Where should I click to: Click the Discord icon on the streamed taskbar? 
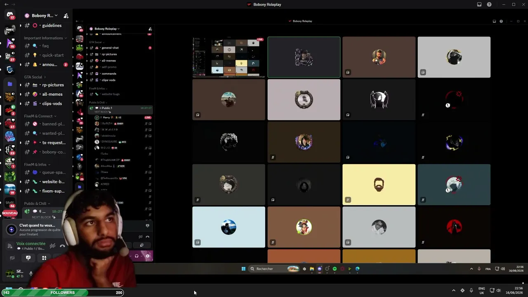[319, 269]
